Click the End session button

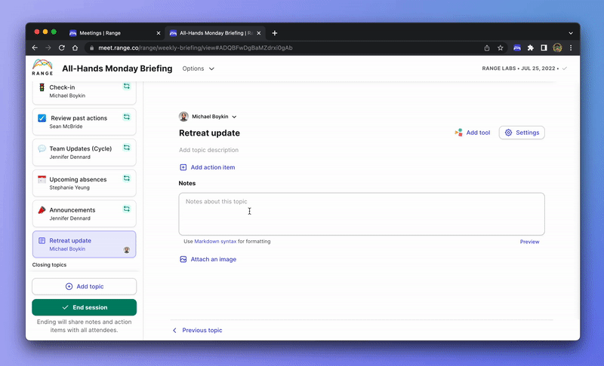85,307
